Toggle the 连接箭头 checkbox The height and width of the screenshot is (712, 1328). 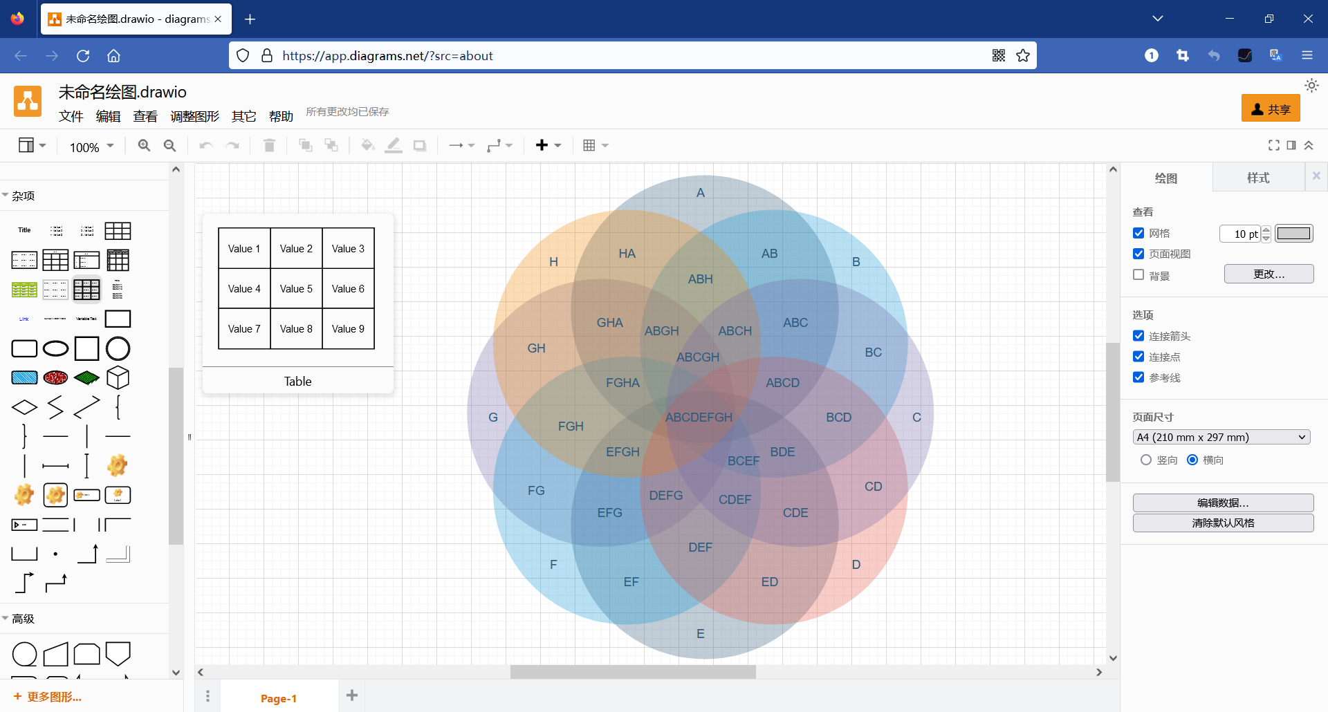click(1138, 336)
